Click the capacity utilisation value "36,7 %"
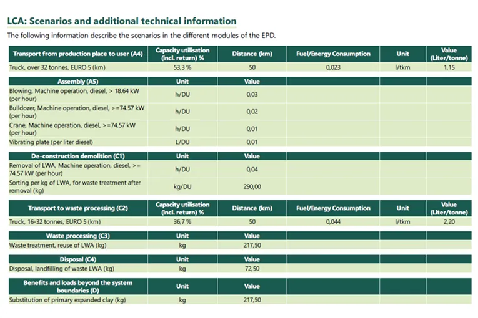This screenshot has width=478, height=318. point(182,222)
